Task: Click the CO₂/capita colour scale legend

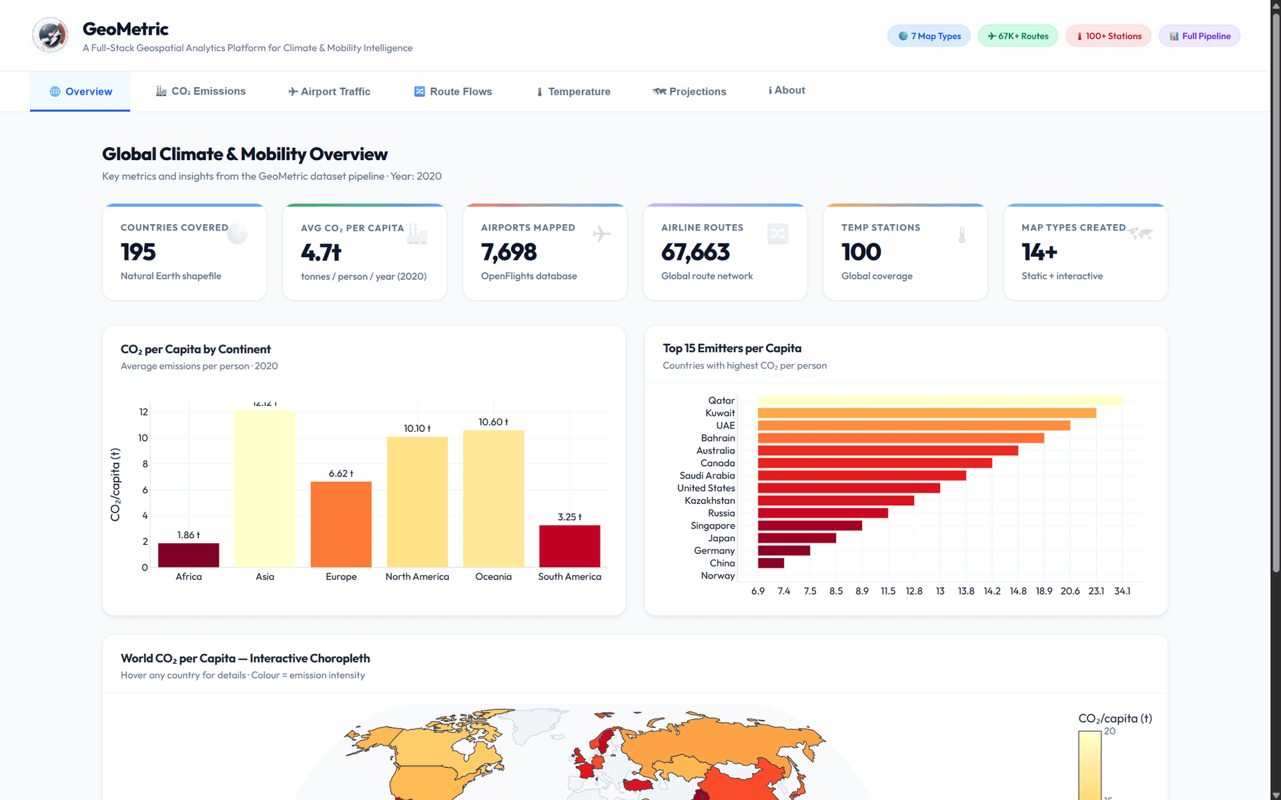Action: coord(1090,765)
